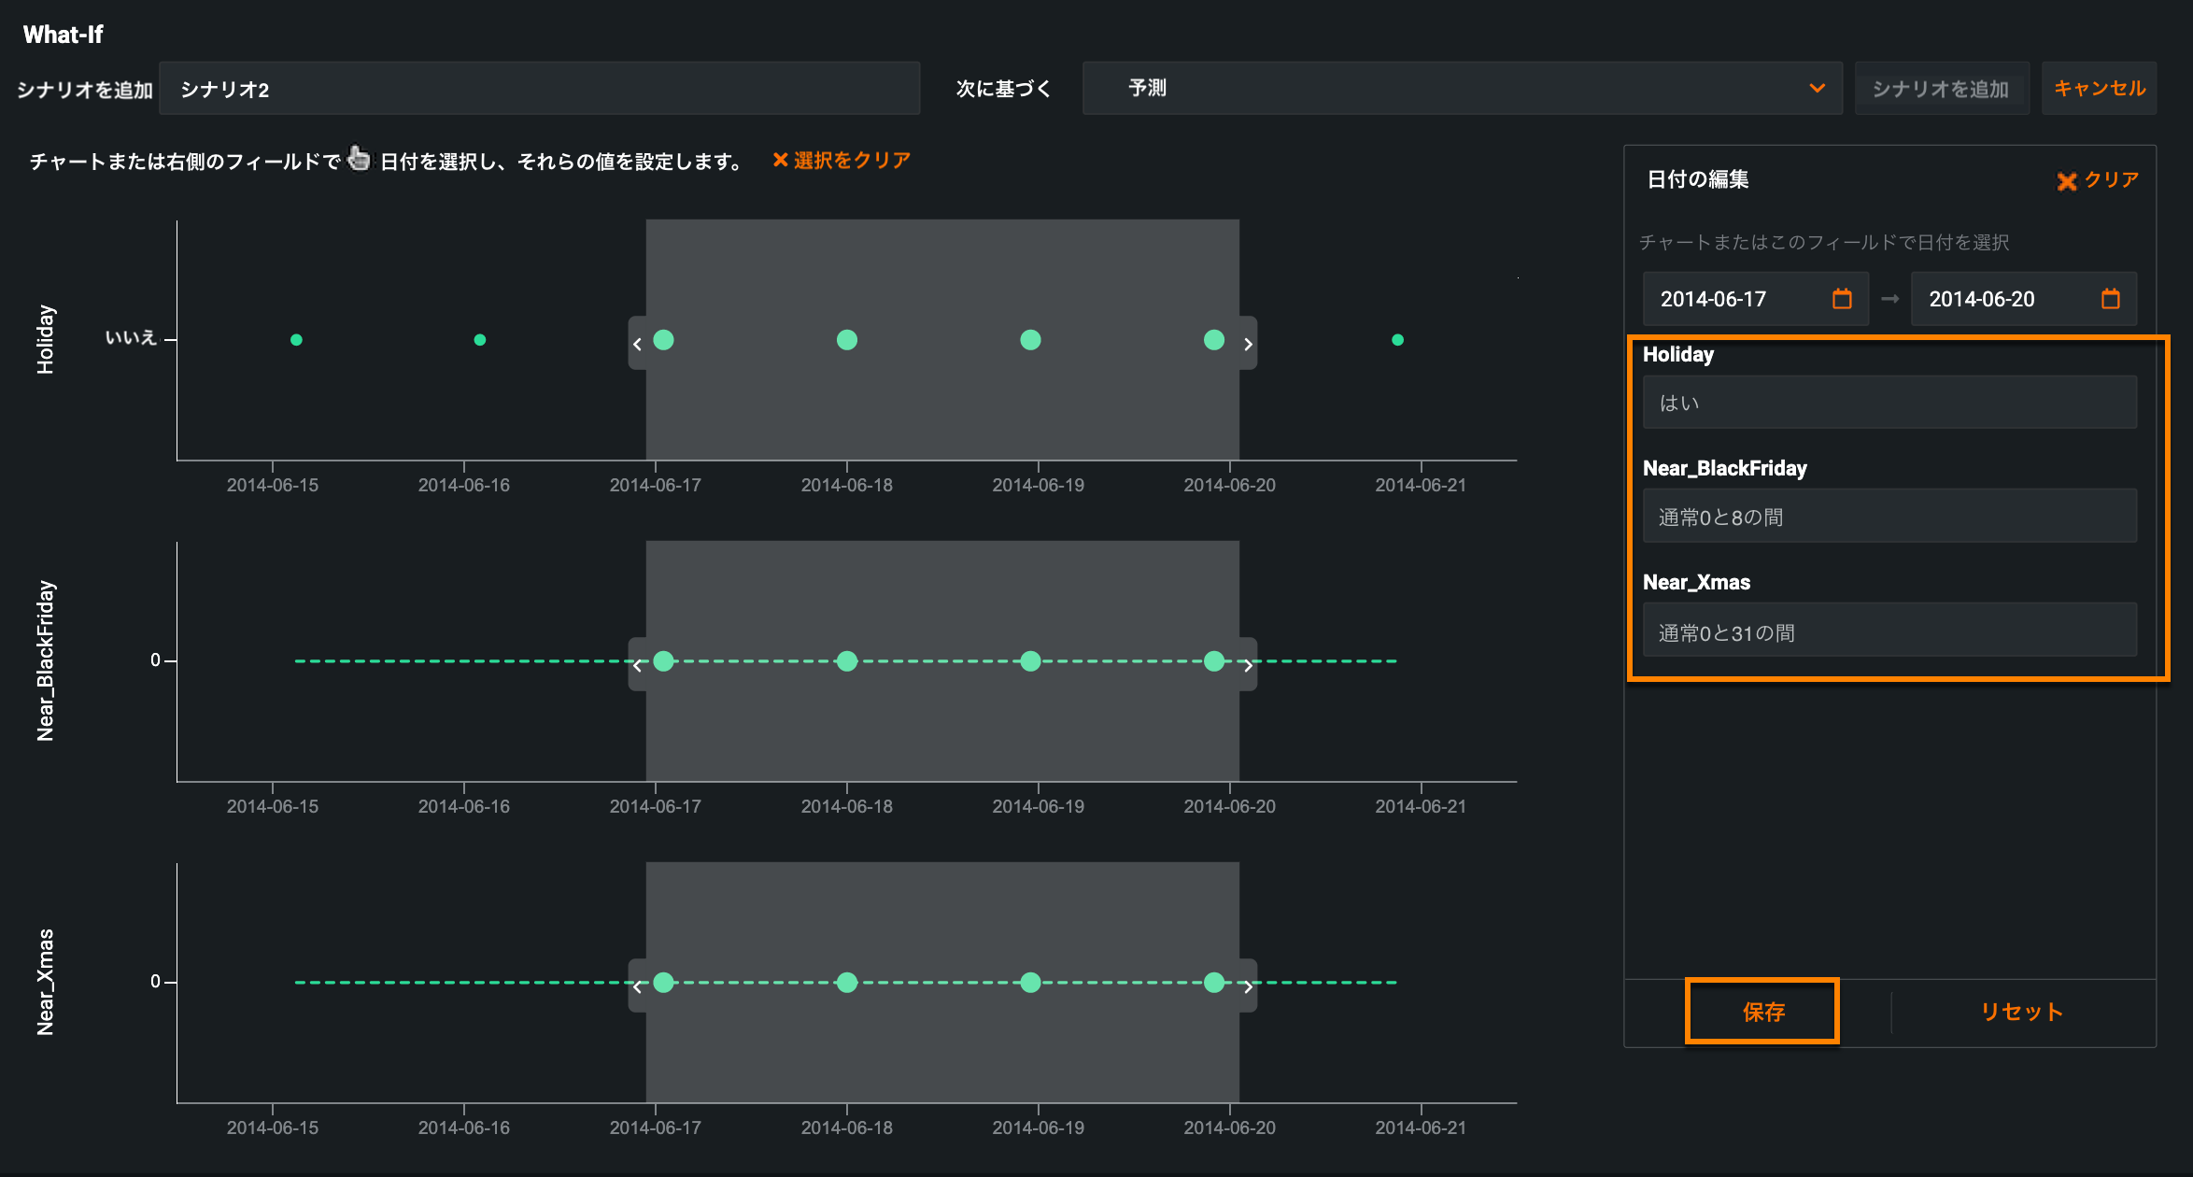Click the X icon beside 選択をクリア
The height and width of the screenshot is (1177, 2193).
pos(780,161)
